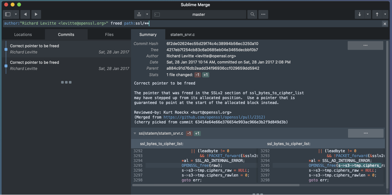Switch to the Locations tab
Image resolution: width=392 pixels, height=195 pixels.
[23, 34]
